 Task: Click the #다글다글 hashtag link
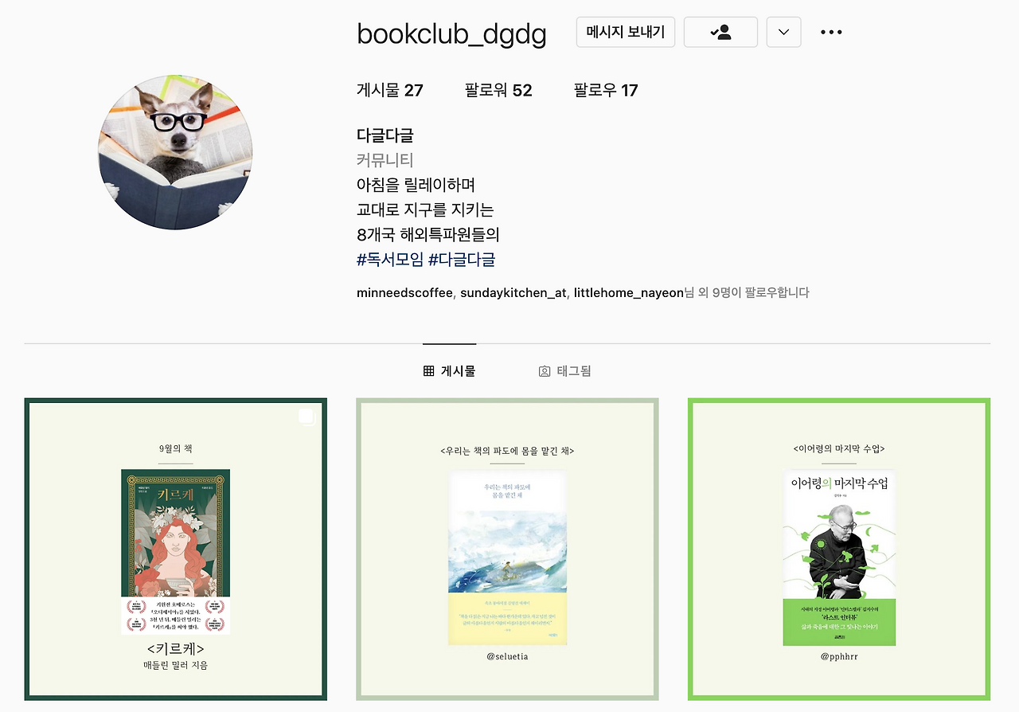[x=462, y=260]
